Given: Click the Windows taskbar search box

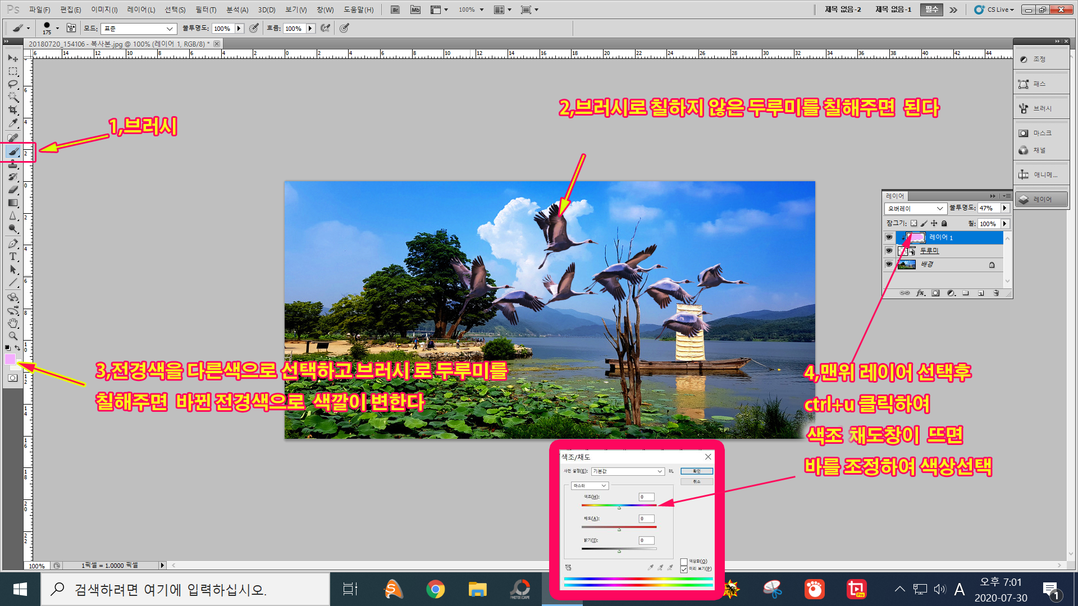Looking at the screenshot, I should [x=185, y=589].
